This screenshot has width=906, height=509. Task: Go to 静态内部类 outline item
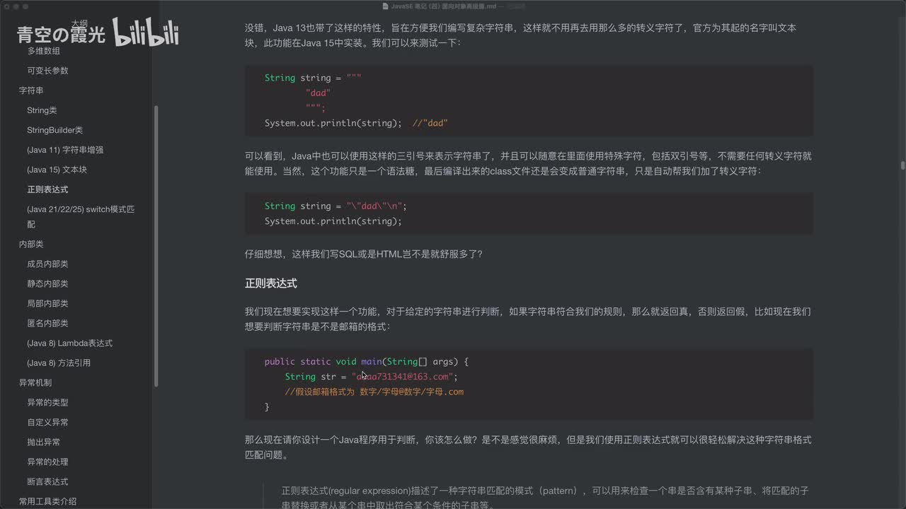[x=47, y=283]
